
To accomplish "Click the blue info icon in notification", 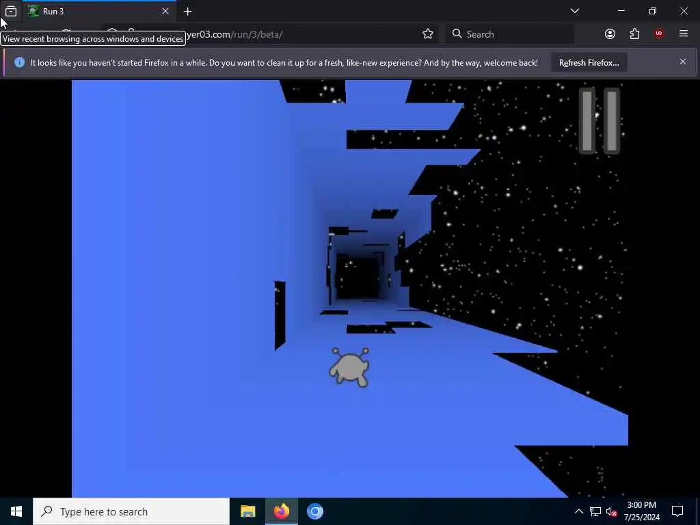I will coord(19,62).
